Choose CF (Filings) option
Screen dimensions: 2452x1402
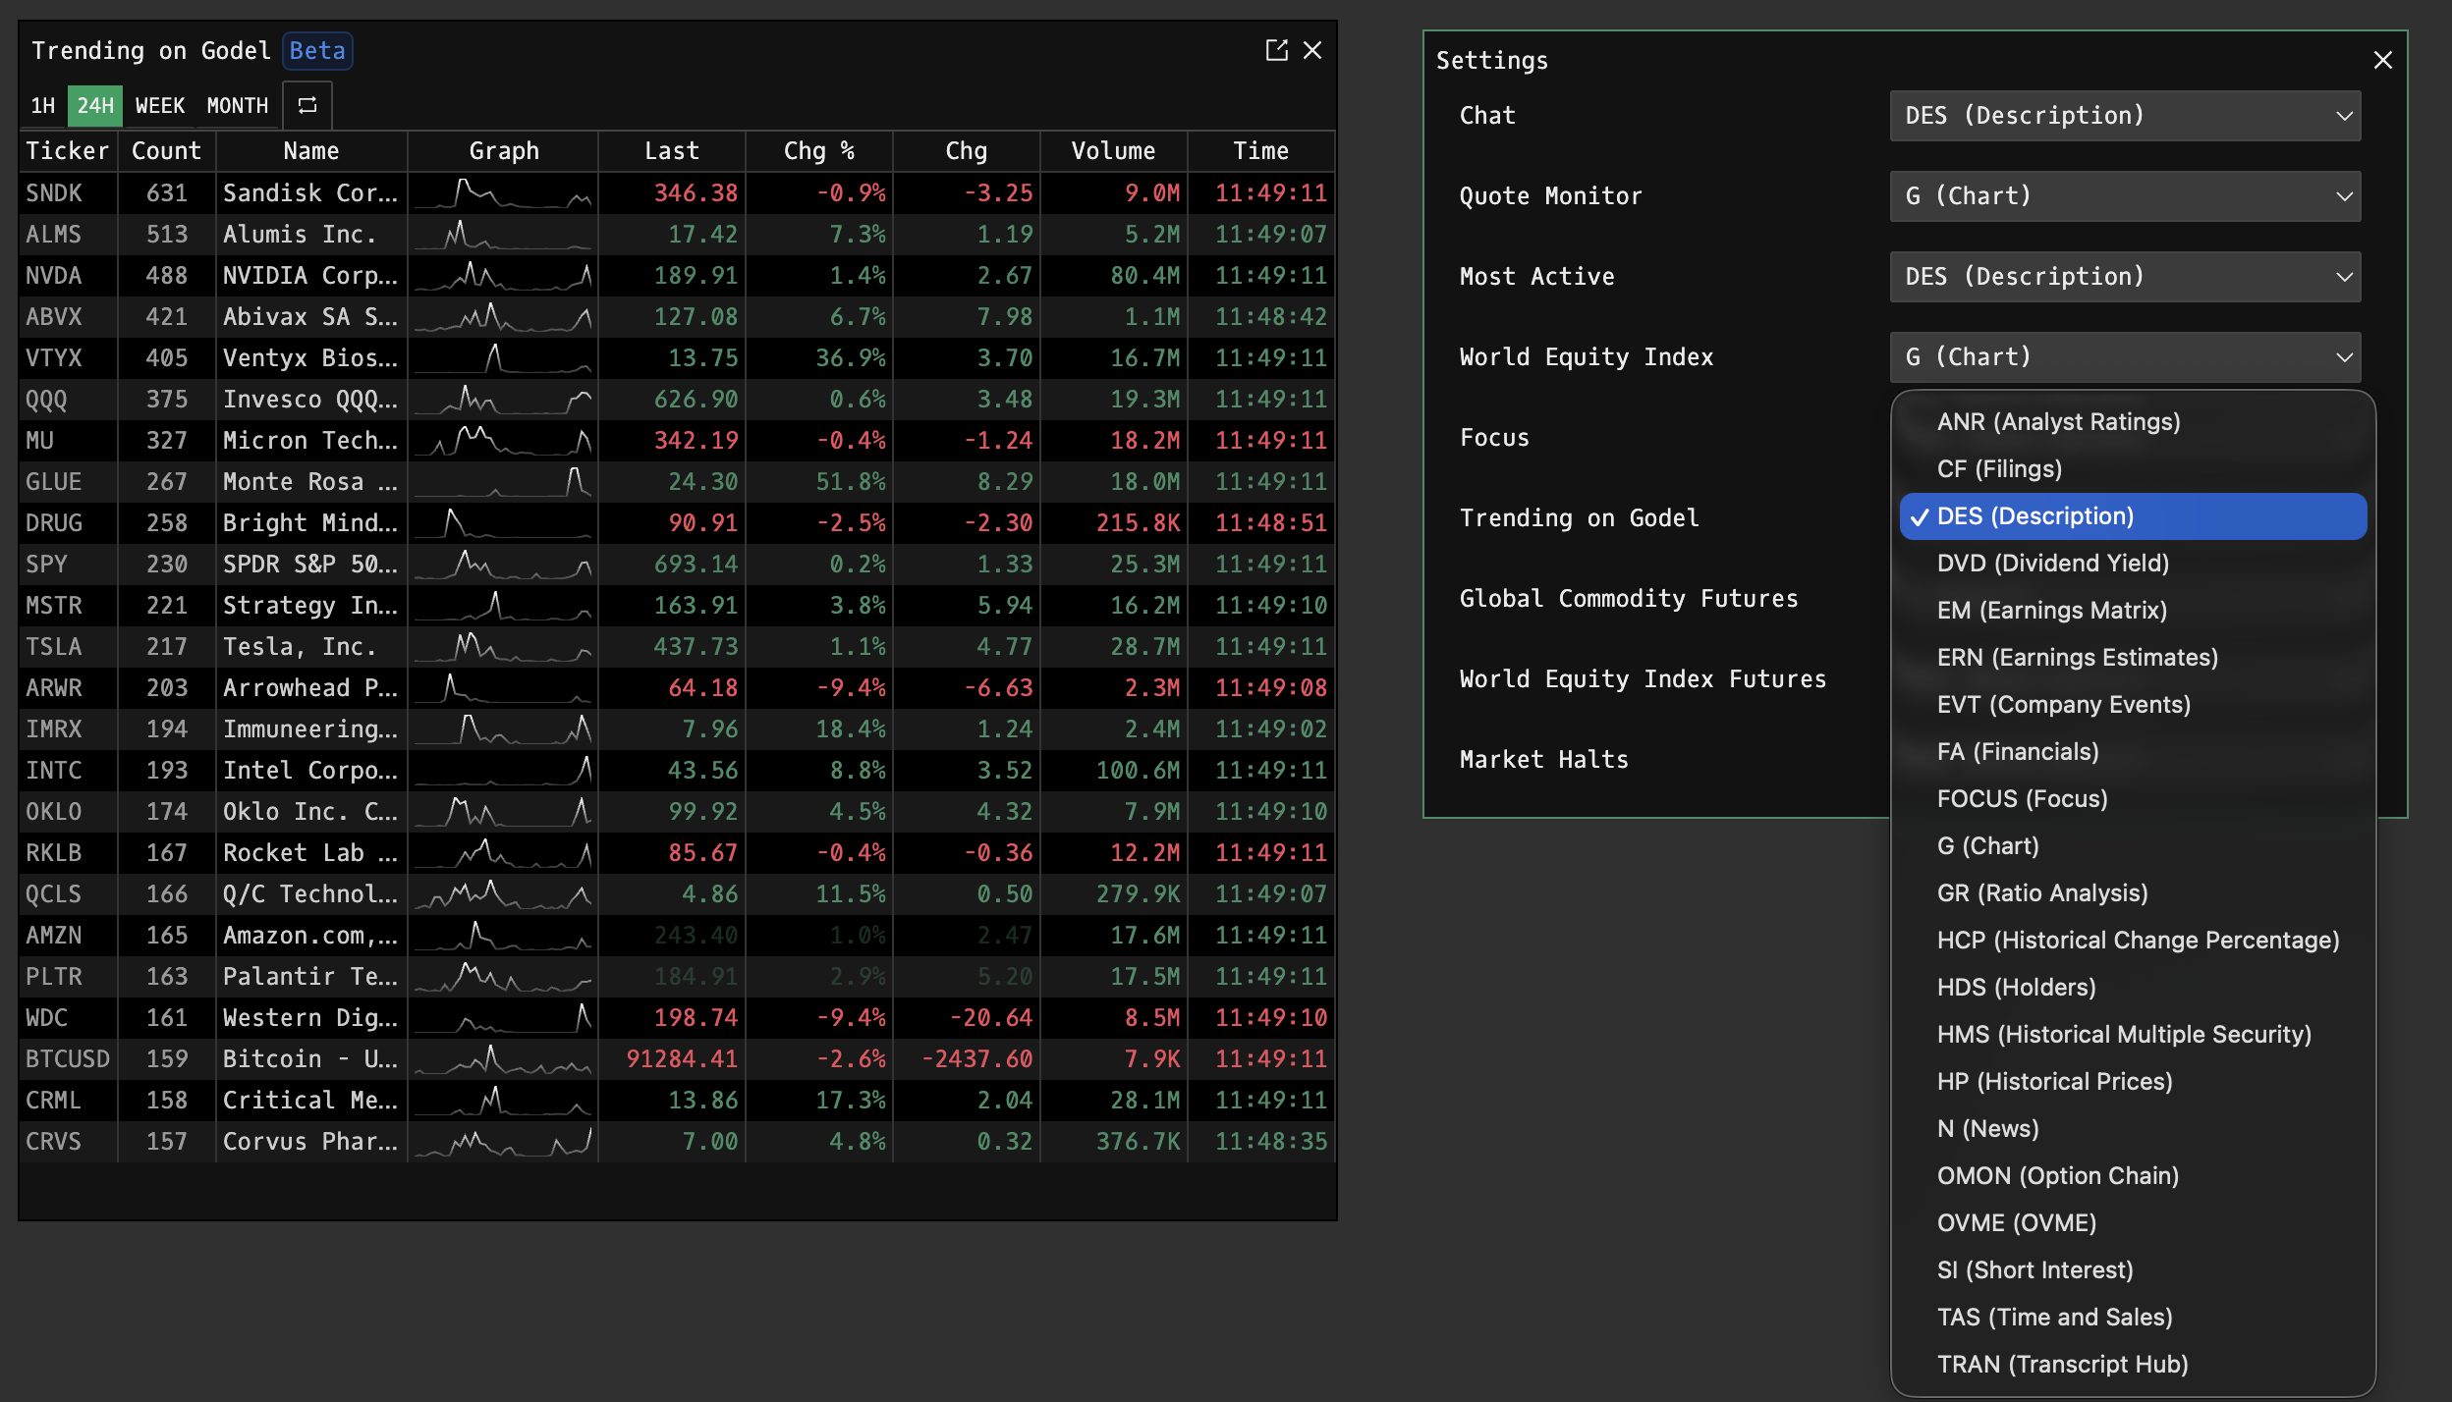pos(2133,469)
